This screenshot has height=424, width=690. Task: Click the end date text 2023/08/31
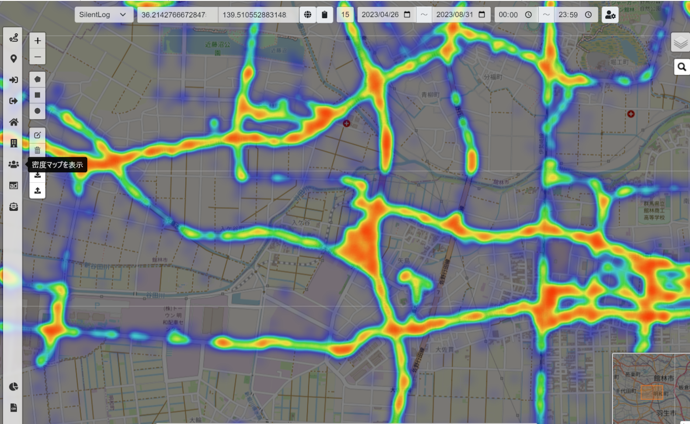pyautogui.click(x=454, y=14)
